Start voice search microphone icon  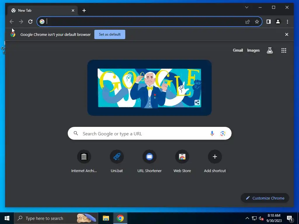(x=212, y=134)
